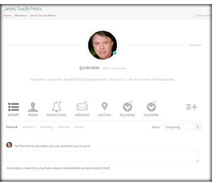
Task: Open the Activity list icon
Action: tap(13, 107)
